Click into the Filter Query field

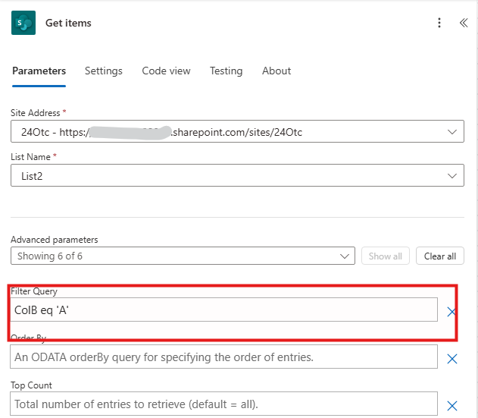point(223,310)
